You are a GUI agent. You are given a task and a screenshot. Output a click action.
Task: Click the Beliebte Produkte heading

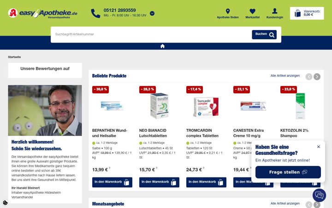(109, 76)
